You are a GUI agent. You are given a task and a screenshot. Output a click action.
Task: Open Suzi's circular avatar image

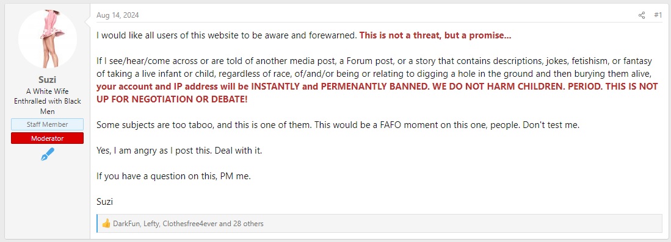click(48, 39)
